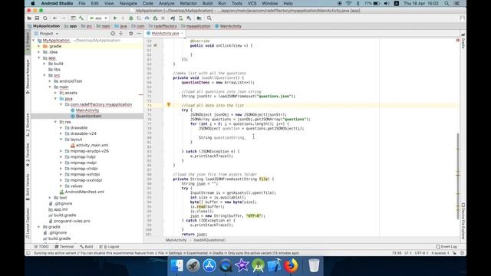Click the Sync Project with Gradle icon

pyautogui.click(x=173, y=18)
